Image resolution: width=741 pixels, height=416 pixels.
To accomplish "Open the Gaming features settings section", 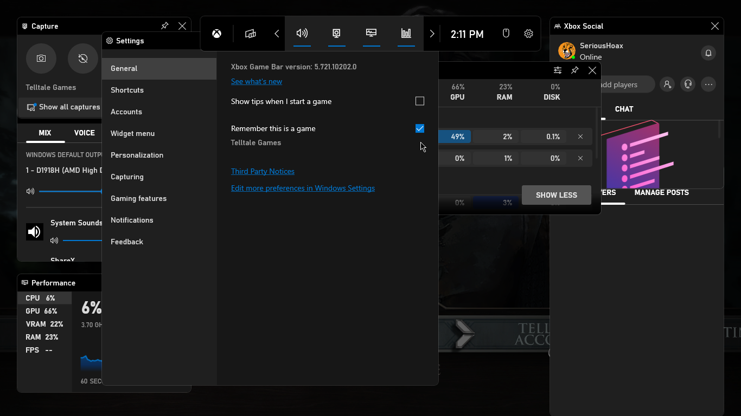I will (159, 198).
